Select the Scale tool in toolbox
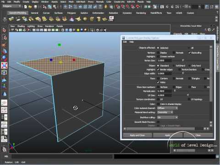 point(4,66)
